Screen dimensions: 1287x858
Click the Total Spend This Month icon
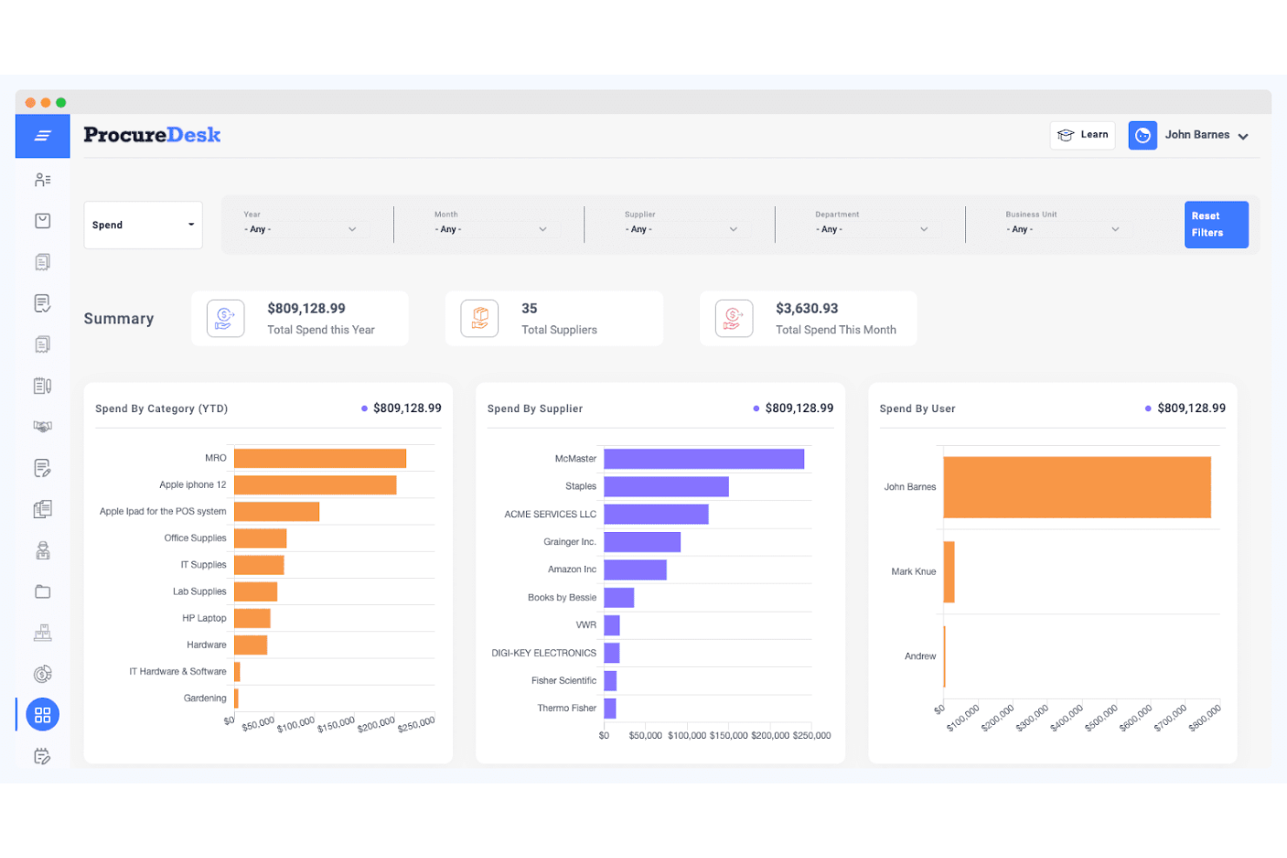pyautogui.click(x=734, y=318)
